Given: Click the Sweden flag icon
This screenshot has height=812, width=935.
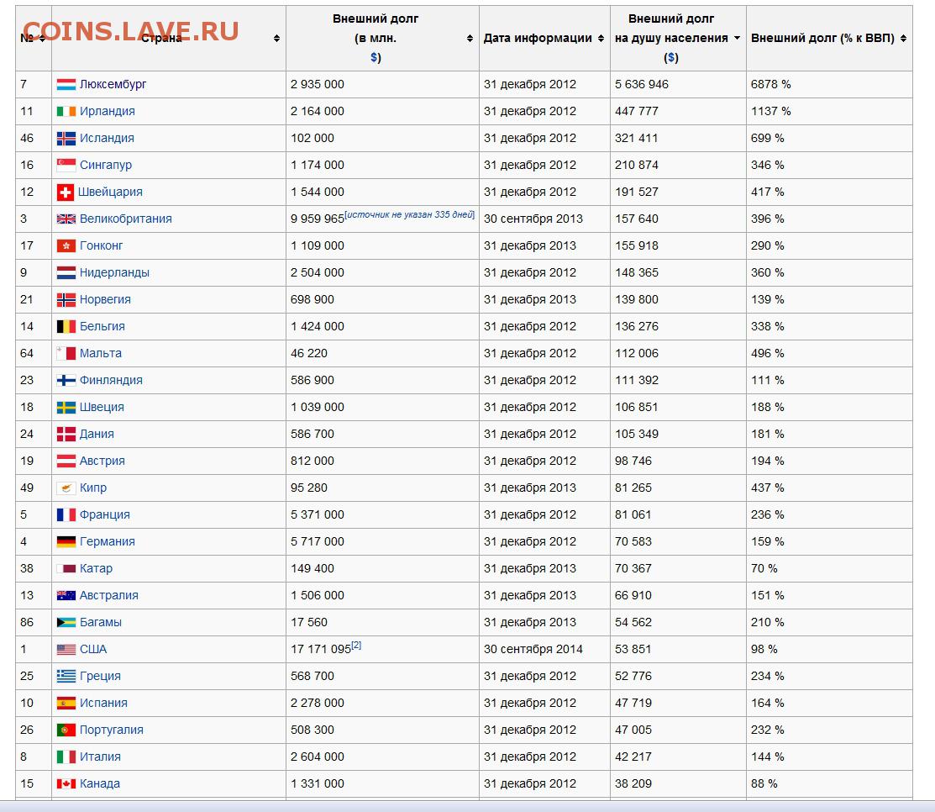Looking at the screenshot, I should pos(66,407).
